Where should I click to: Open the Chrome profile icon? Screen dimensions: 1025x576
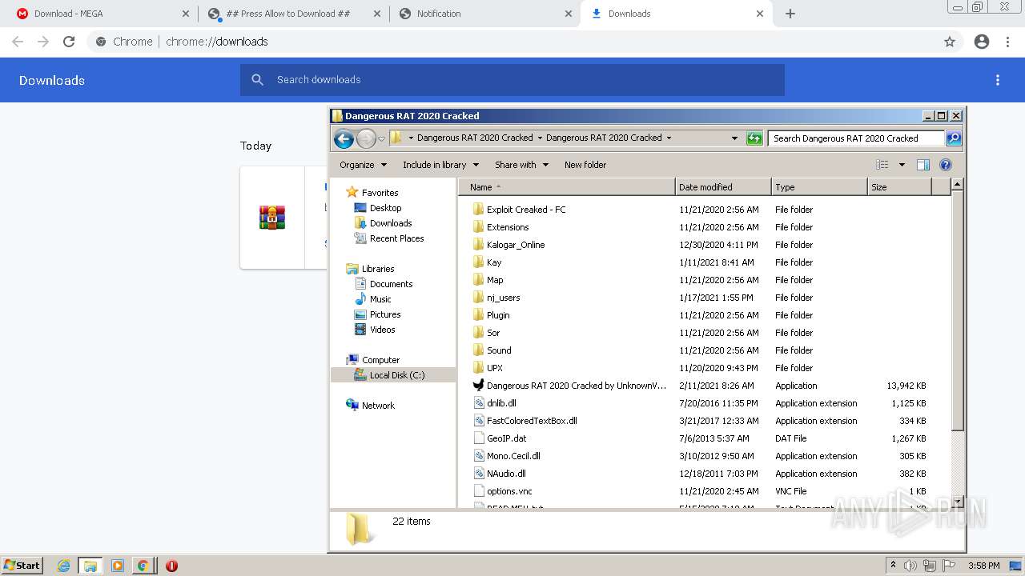pyautogui.click(x=982, y=42)
